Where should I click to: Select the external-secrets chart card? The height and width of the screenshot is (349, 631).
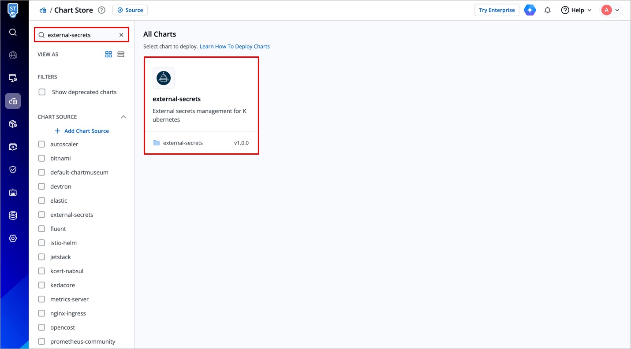[x=201, y=105]
